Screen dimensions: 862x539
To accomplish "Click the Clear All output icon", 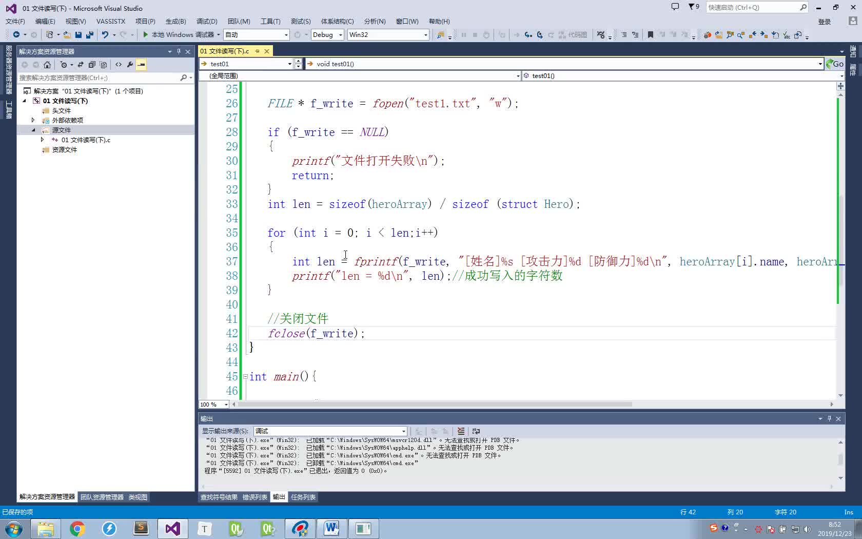I will pos(461,431).
